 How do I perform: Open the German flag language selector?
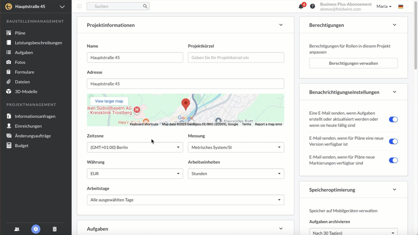tap(401, 7)
